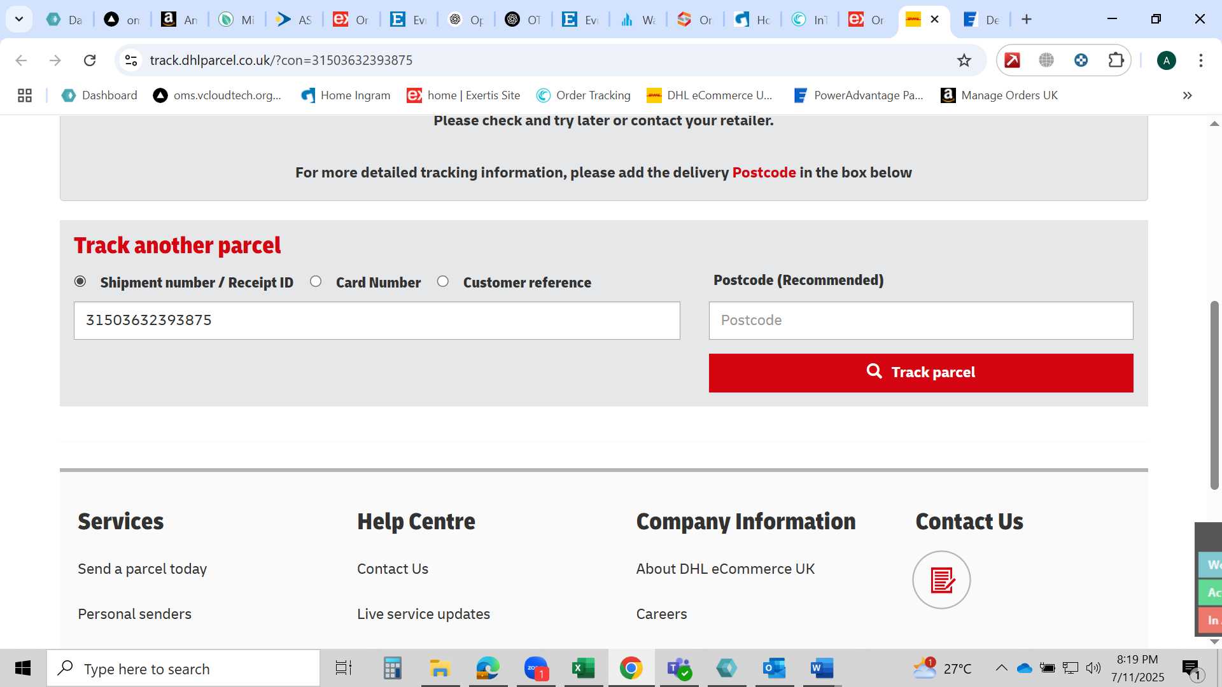Click the Postcode input field

point(921,321)
